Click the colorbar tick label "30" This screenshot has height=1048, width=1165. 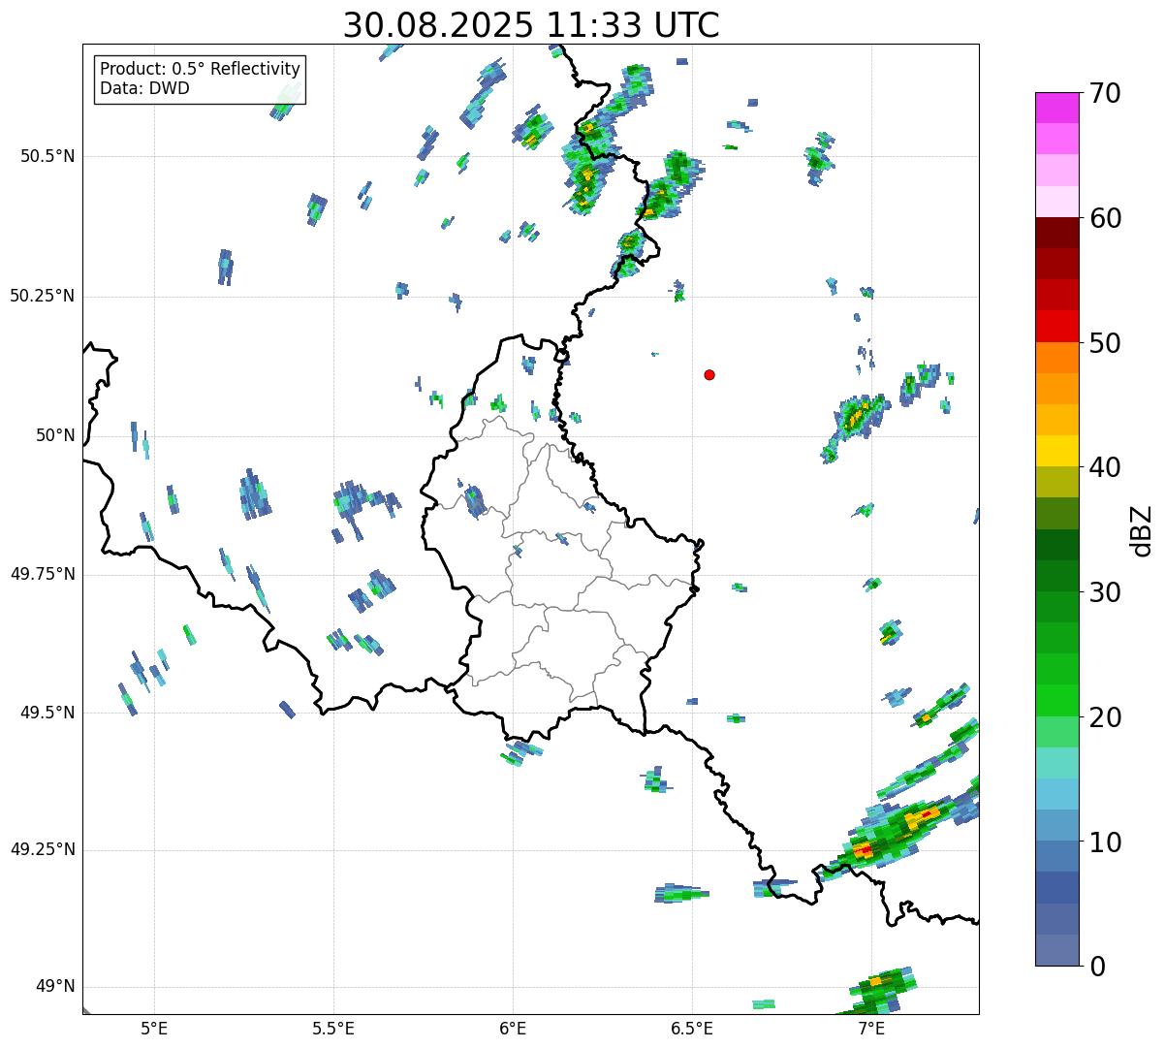[x=1105, y=592]
